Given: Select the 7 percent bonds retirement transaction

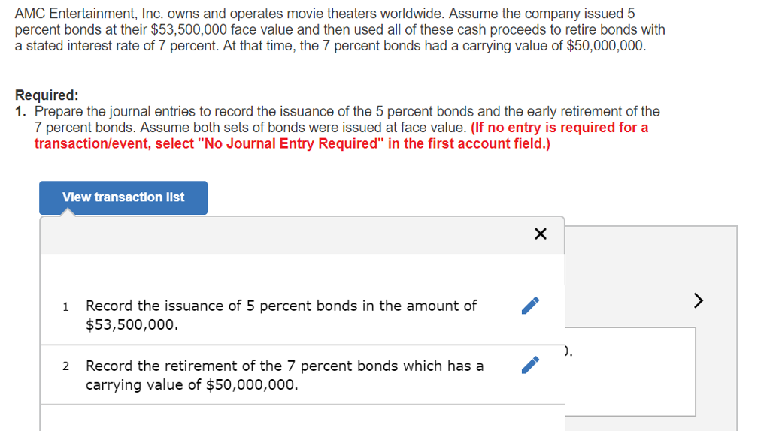Looking at the screenshot, I should coord(302,375).
